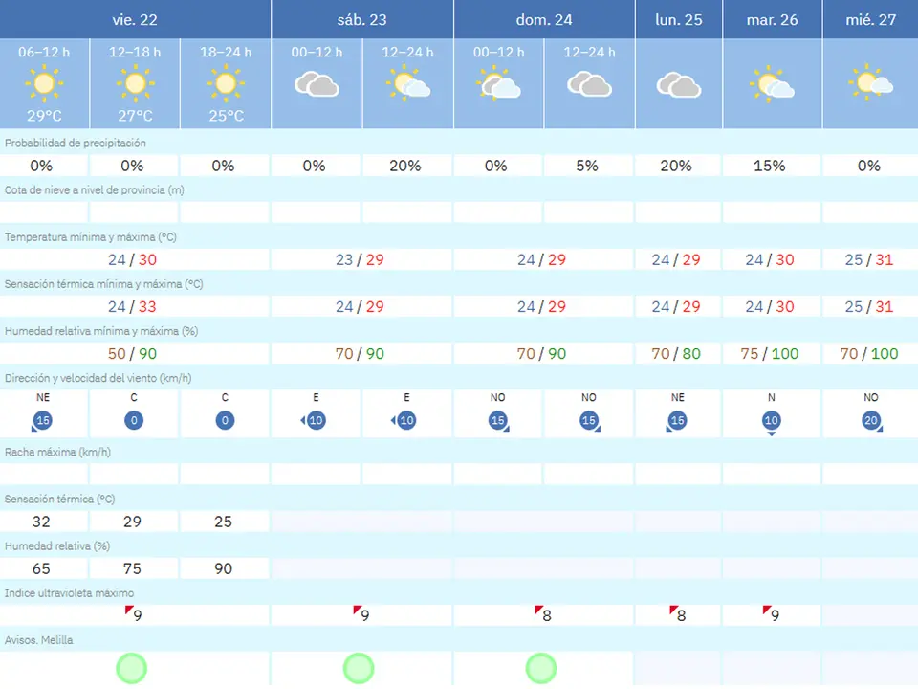Click the partly cloudy icon under mar. 26
The image size is (918, 689).
[x=773, y=84]
